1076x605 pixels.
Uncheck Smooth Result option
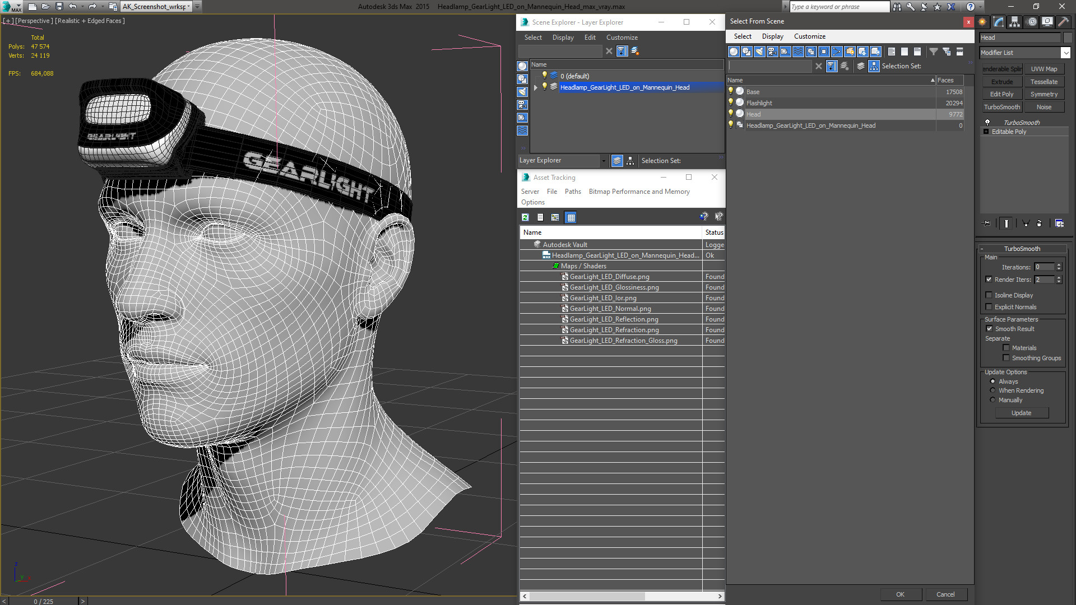(989, 329)
